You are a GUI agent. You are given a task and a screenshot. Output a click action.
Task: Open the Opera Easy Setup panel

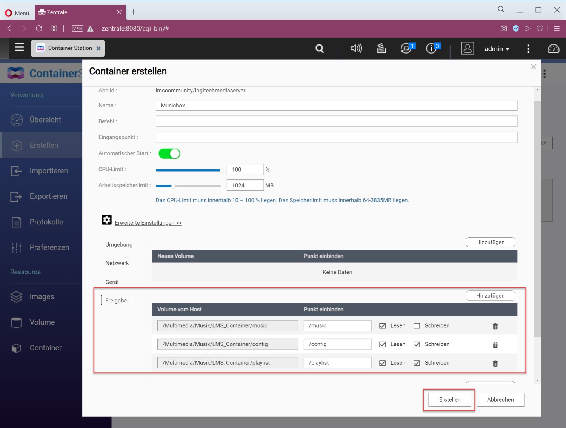click(x=557, y=28)
